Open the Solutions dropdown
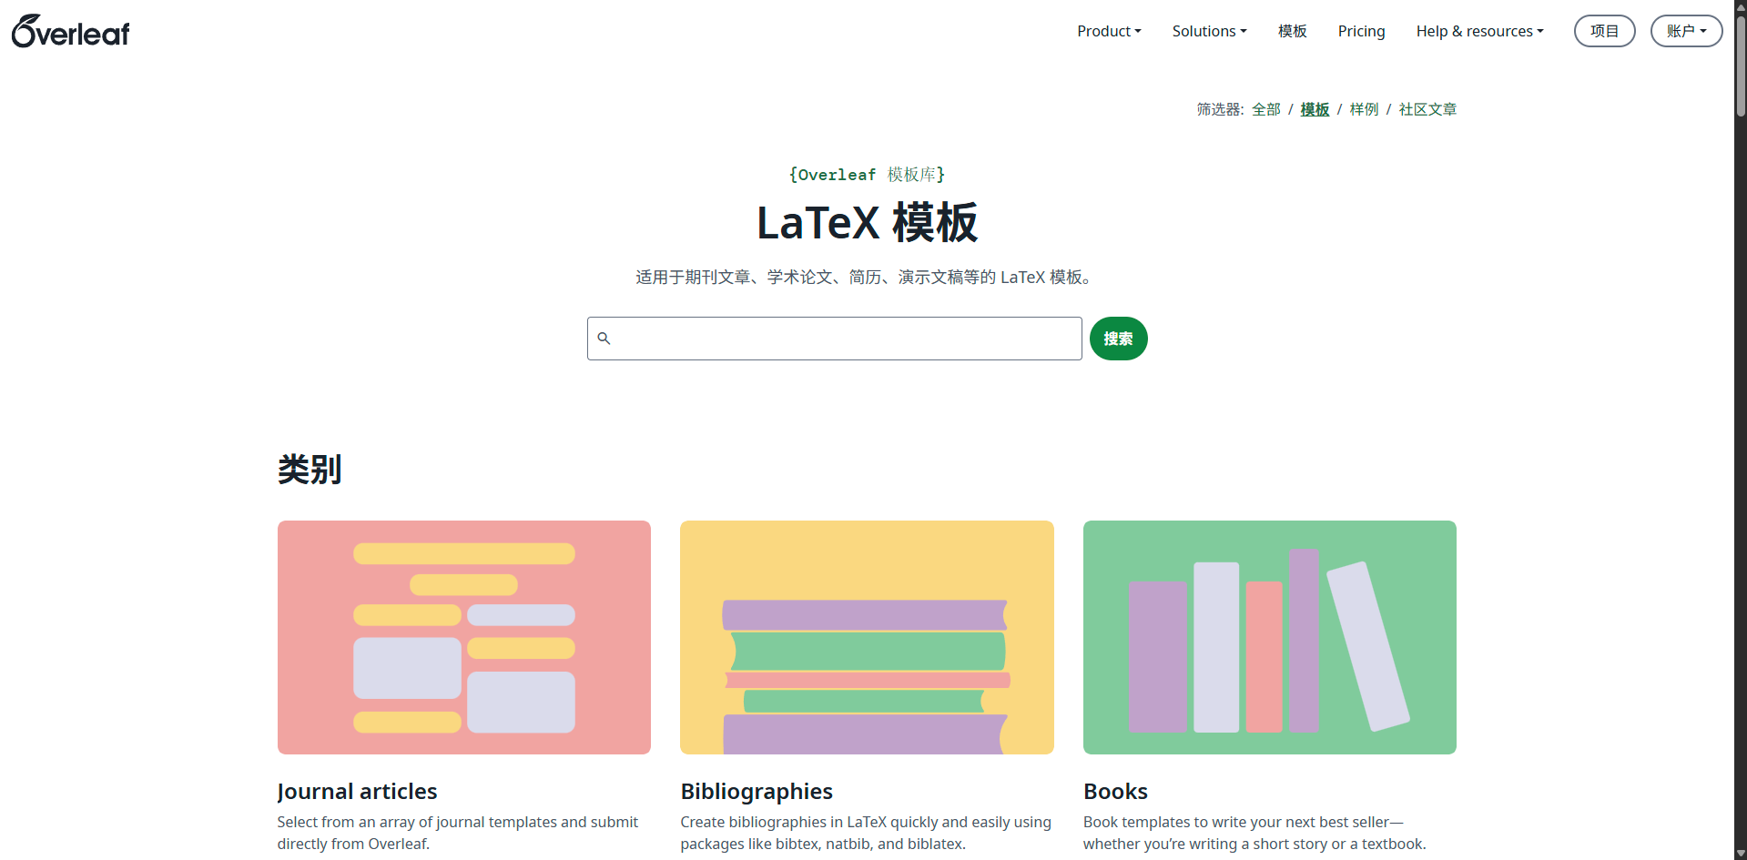Viewport: 1747px width, 860px height. click(1209, 30)
